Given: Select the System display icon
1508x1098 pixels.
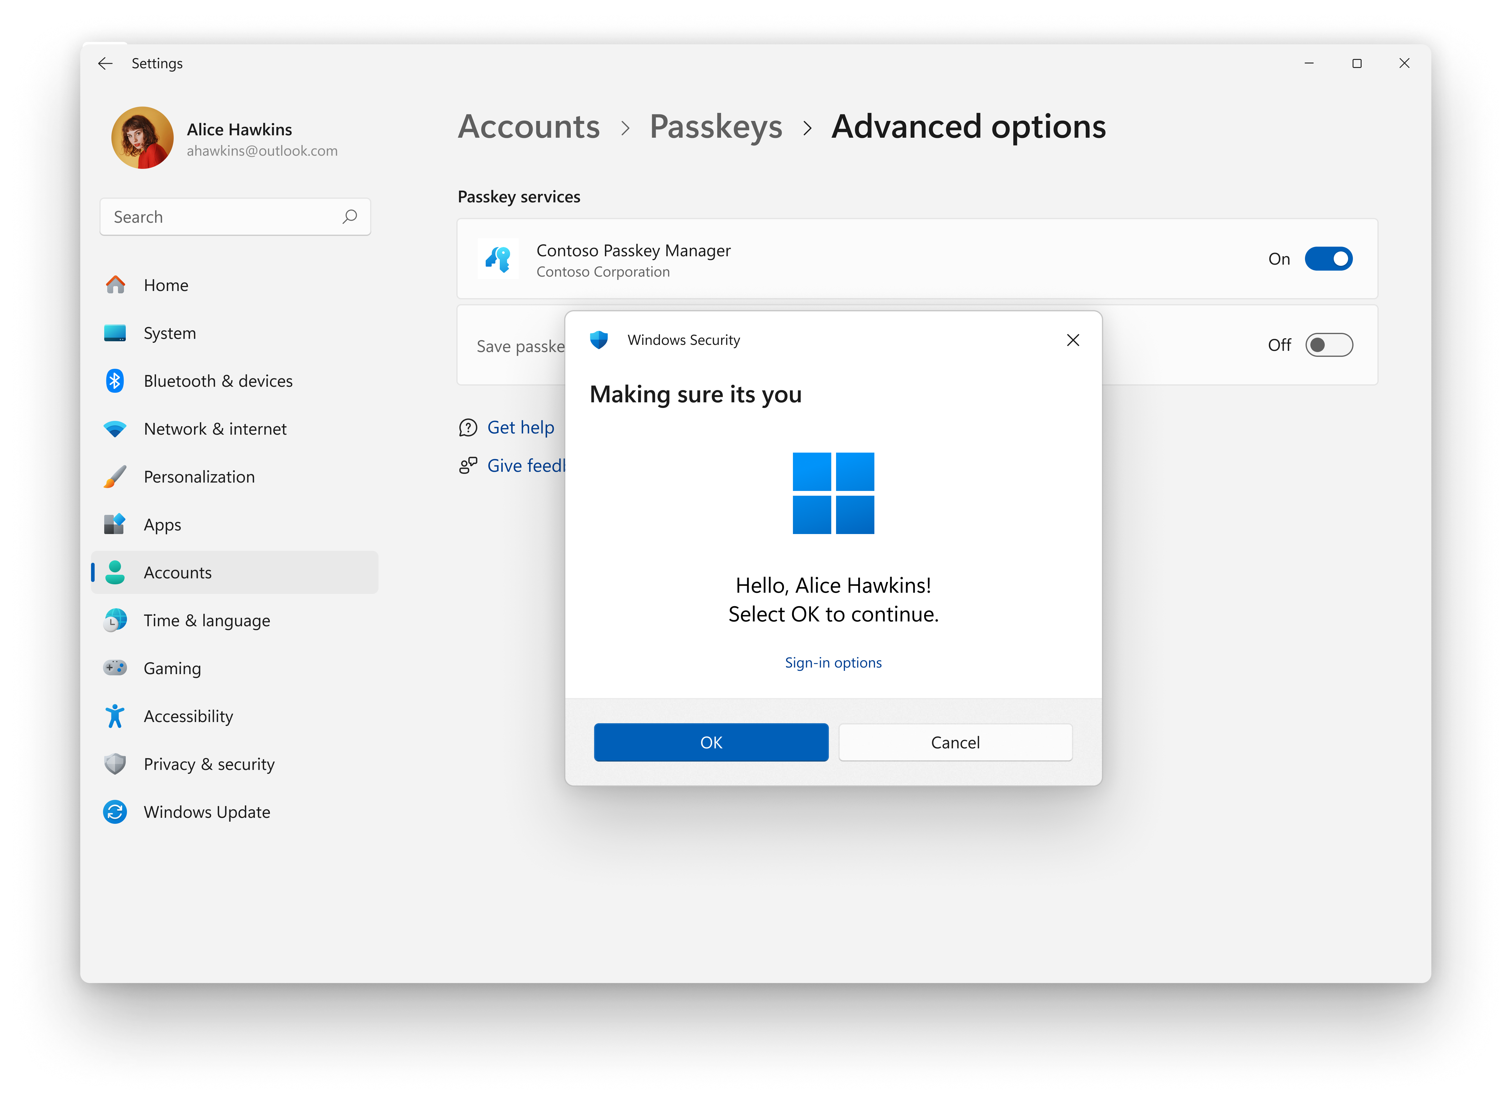Looking at the screenshot, I should coord(116,332).
